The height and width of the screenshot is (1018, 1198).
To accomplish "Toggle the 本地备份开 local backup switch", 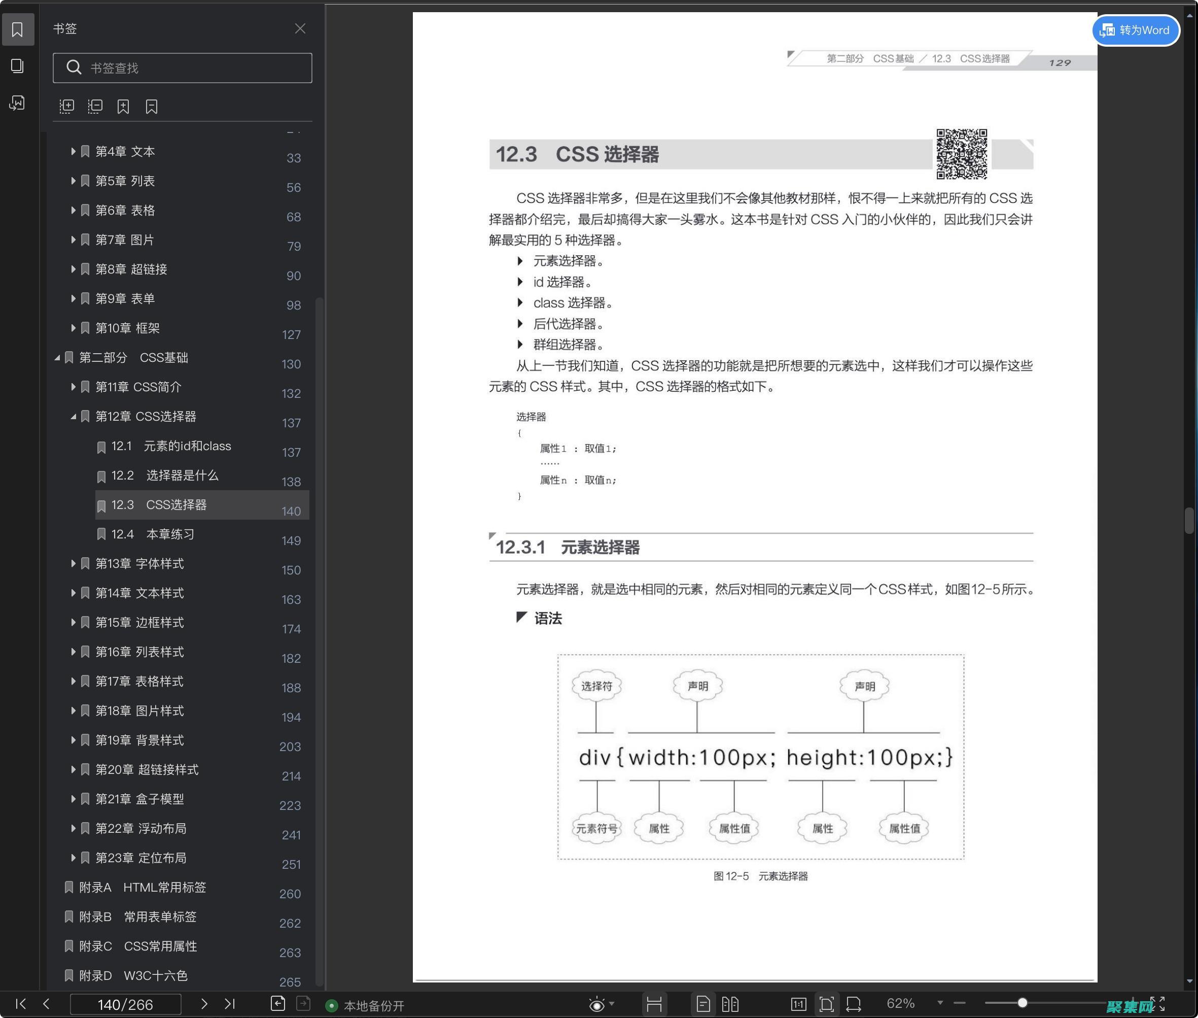I will [332, 1005].
